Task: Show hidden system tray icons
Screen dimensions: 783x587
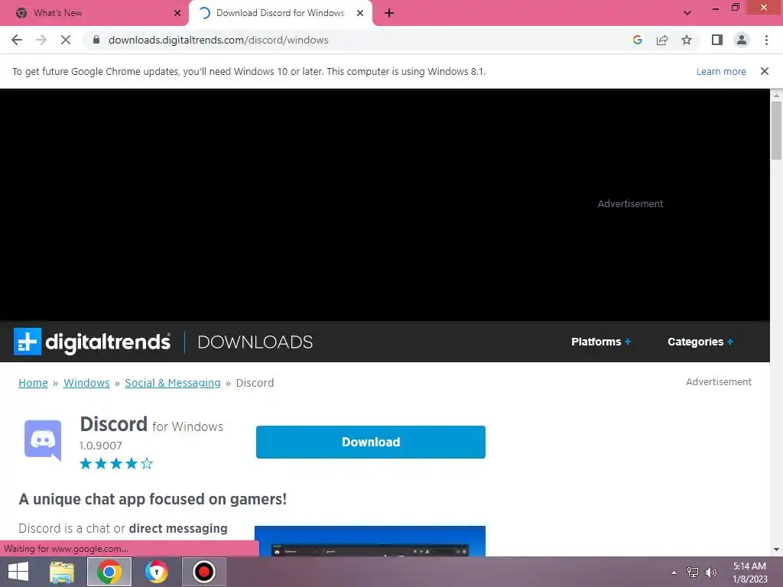Action: (x=674, y=572)
